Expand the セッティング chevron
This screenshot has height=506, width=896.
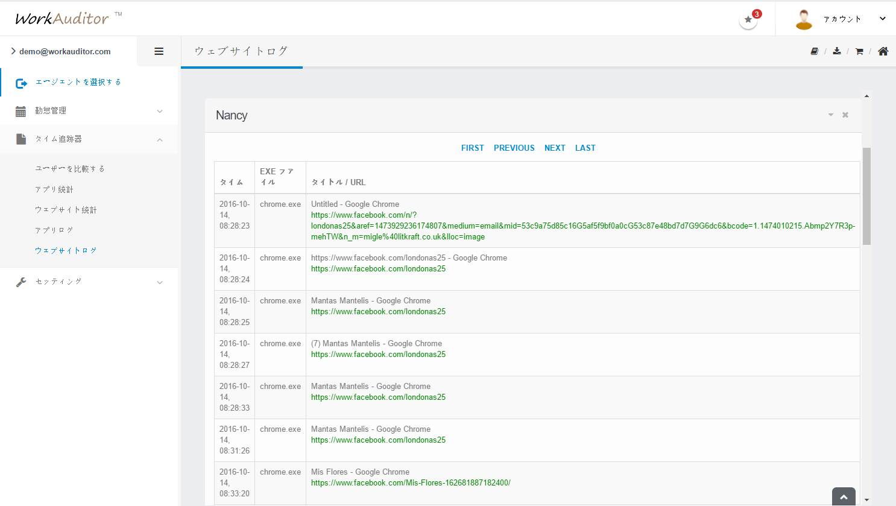[160, 282]
